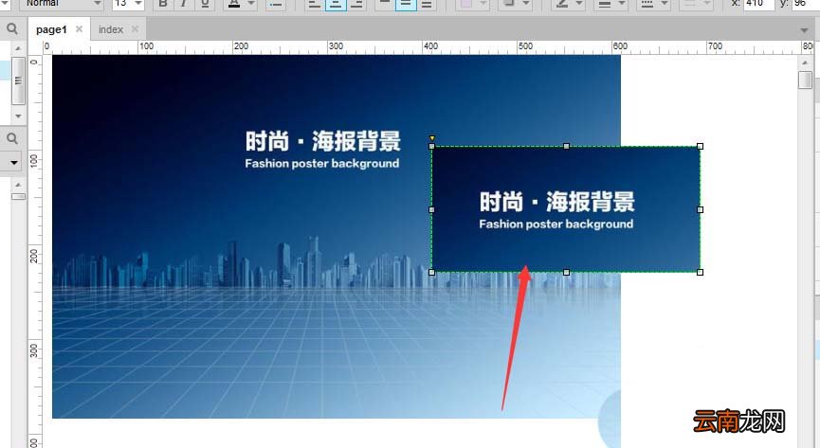Align text left
Viewport: 820px width, 448px height.
[314, 4]
